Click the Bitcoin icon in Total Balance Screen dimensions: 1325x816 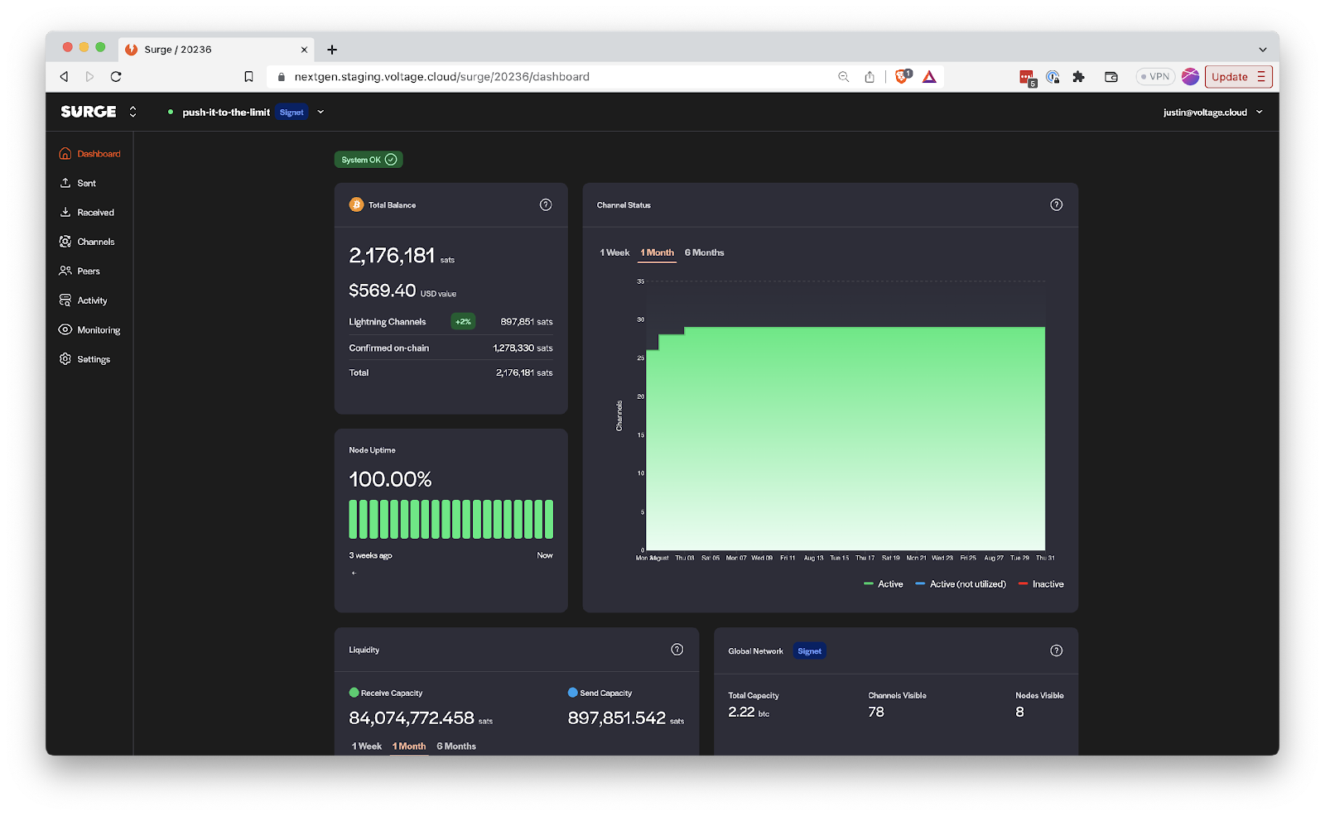pyautogui.click(x=356, y=205)
